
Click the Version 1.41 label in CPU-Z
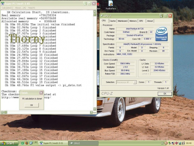coord(163,88)
